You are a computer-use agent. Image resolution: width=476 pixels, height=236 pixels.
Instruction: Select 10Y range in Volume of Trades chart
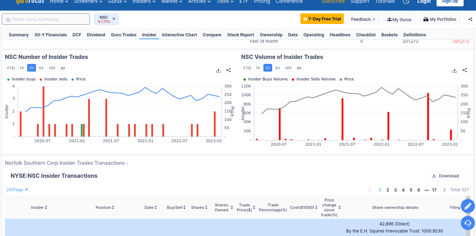(288, 68)
